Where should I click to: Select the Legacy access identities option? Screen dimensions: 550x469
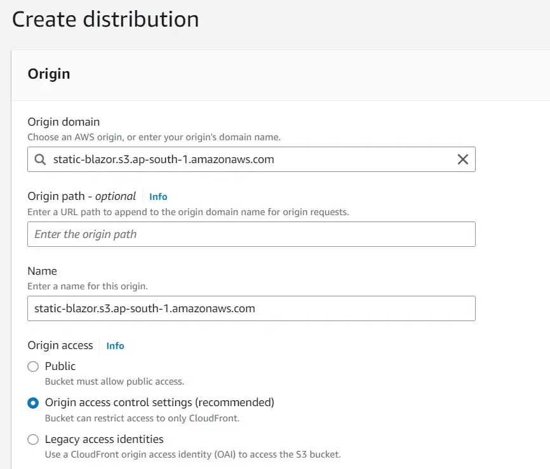click(32, 439)
